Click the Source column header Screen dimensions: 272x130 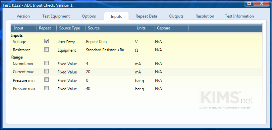coord(109,28)
